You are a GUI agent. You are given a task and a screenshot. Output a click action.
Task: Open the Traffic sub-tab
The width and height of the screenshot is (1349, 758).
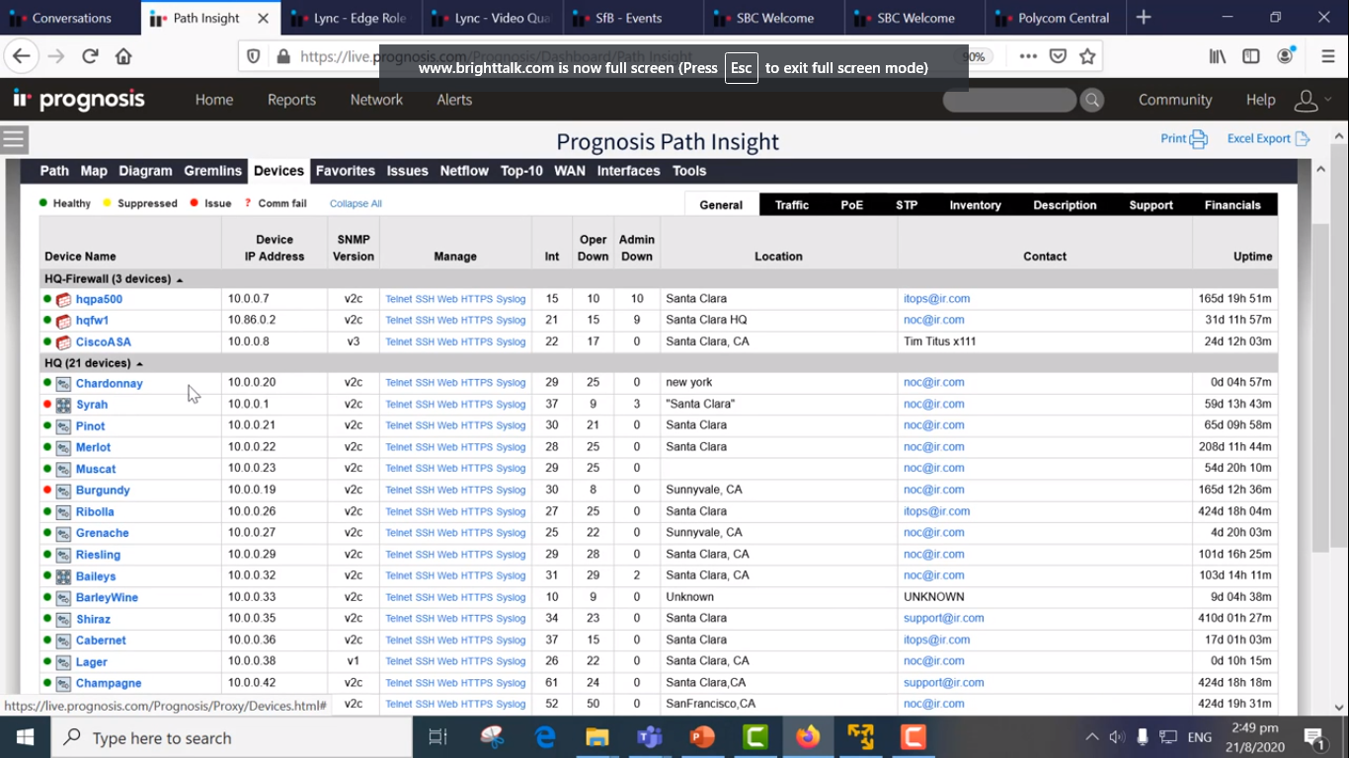point(792,205)
